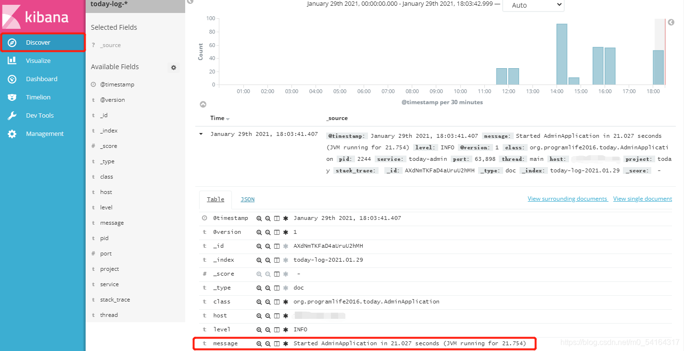This screenshot has height=351, width=684.
Task: Toggle @timestamp column in table
Action: coord(277,218)
